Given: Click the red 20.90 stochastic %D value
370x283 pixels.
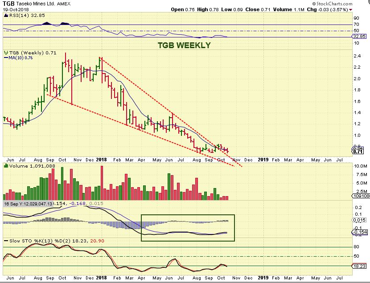Looking at the screenshot, I should click(x=97, y=241).
